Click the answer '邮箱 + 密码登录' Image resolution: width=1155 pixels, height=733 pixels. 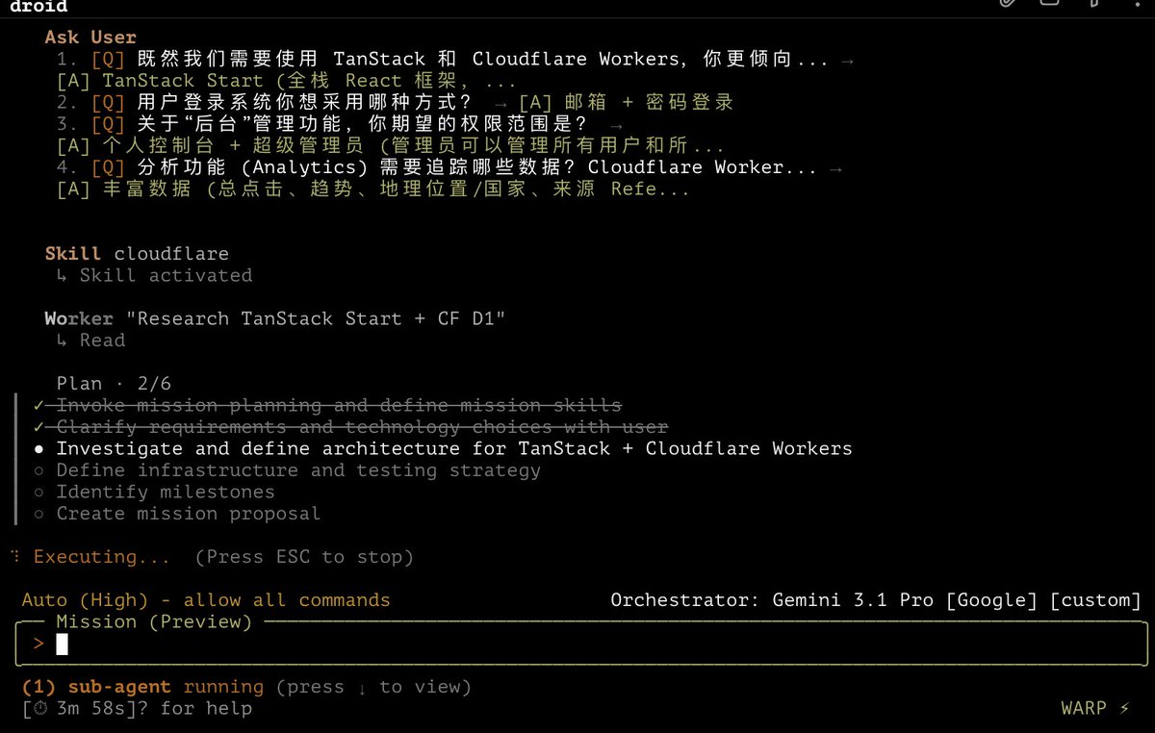pos(626,102)
